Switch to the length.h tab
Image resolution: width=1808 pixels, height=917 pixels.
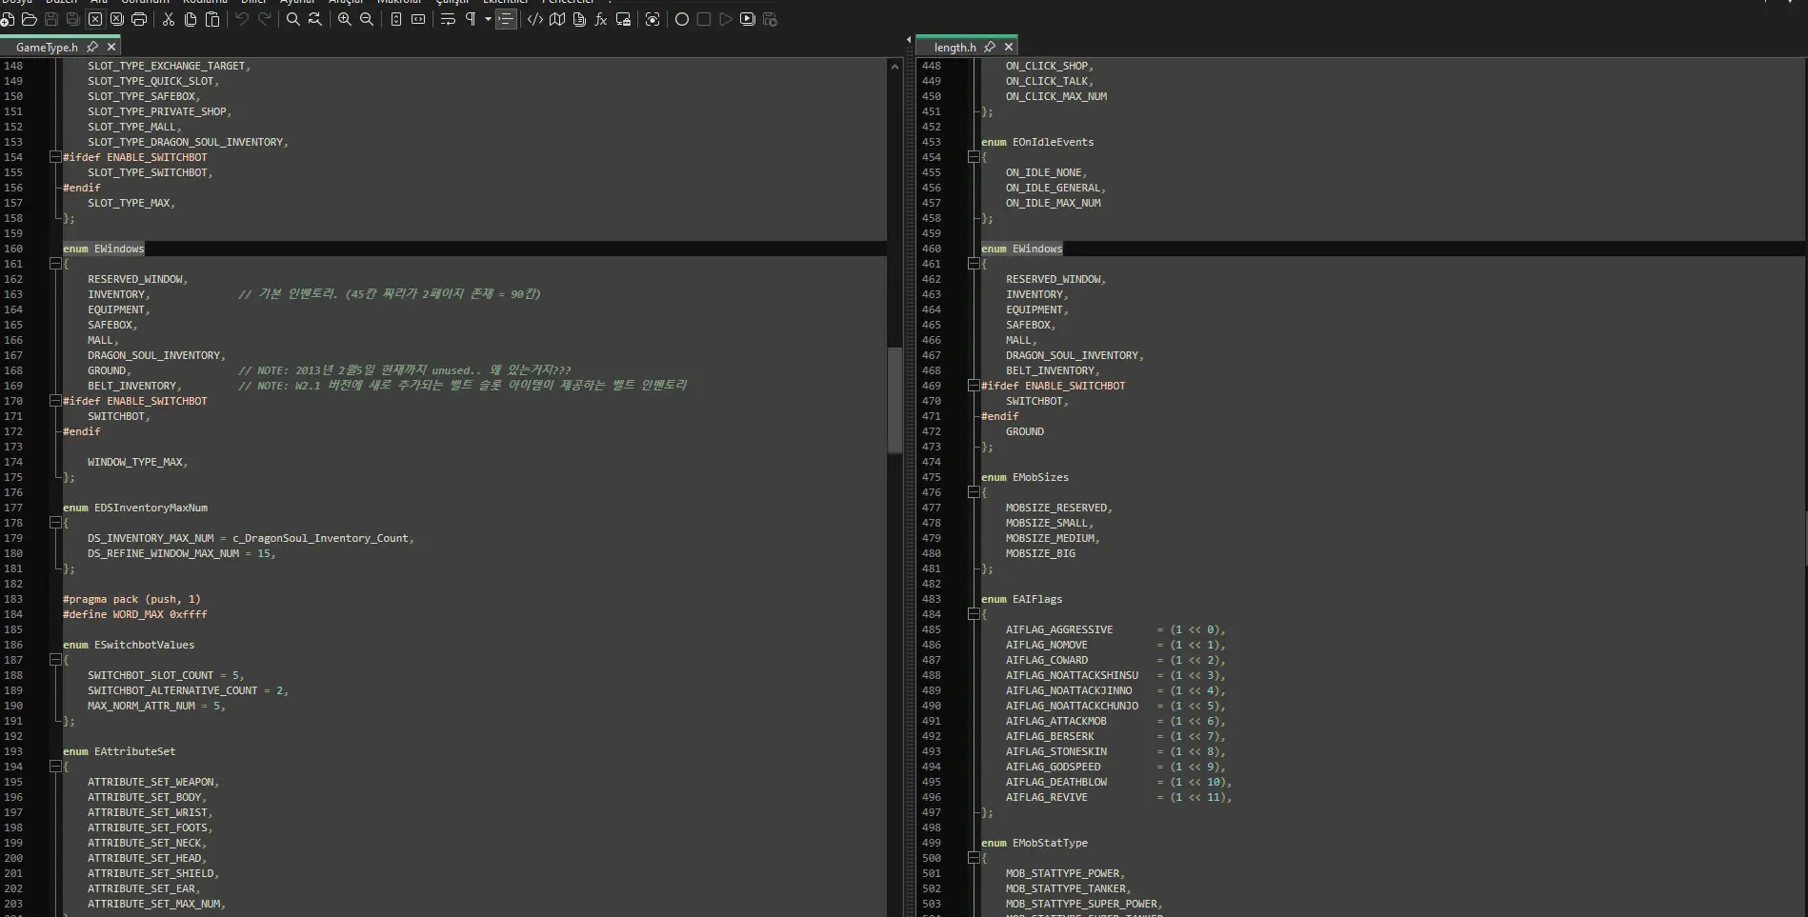[x=954, y=47]
